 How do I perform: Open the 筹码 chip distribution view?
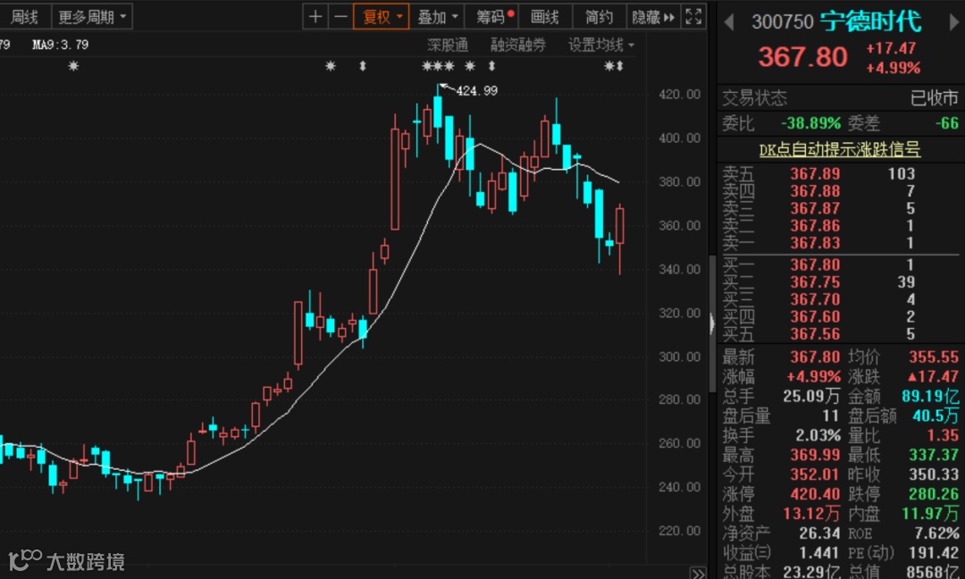coord(493,17)
